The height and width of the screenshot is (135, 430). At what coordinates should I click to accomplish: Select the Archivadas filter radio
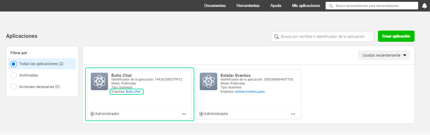coord(13,75)
